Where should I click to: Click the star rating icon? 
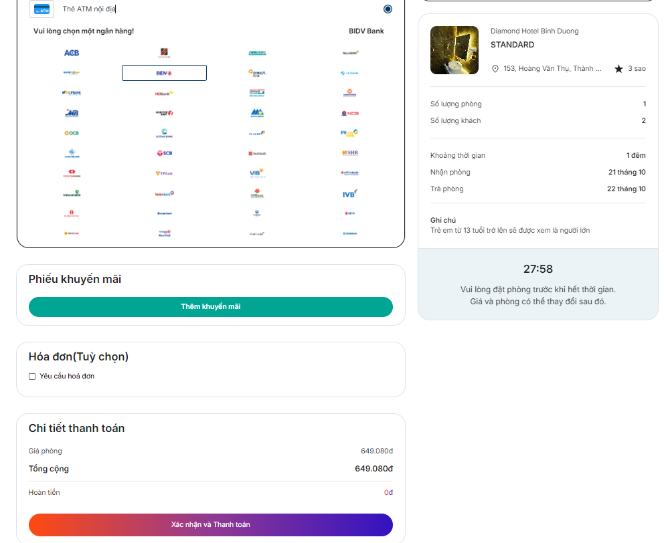618,69
